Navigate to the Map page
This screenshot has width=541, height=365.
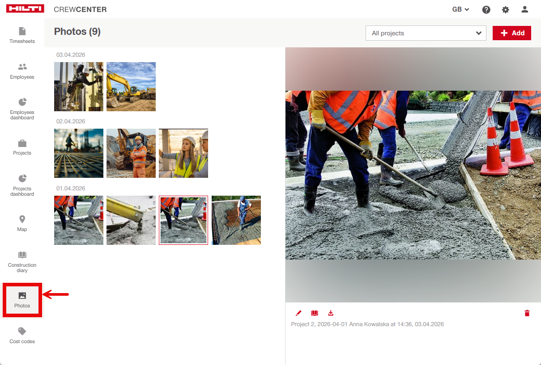click(22, 223)
